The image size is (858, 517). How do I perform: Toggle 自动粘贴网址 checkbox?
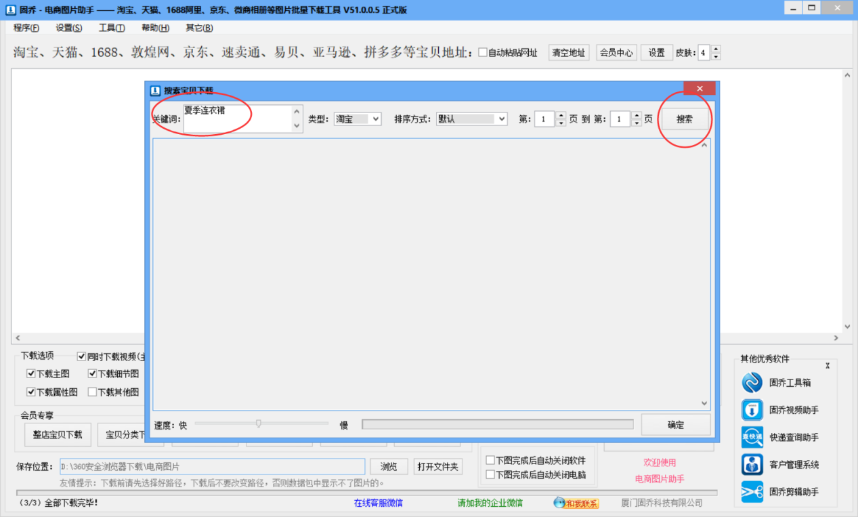click(x=483, y=52)
